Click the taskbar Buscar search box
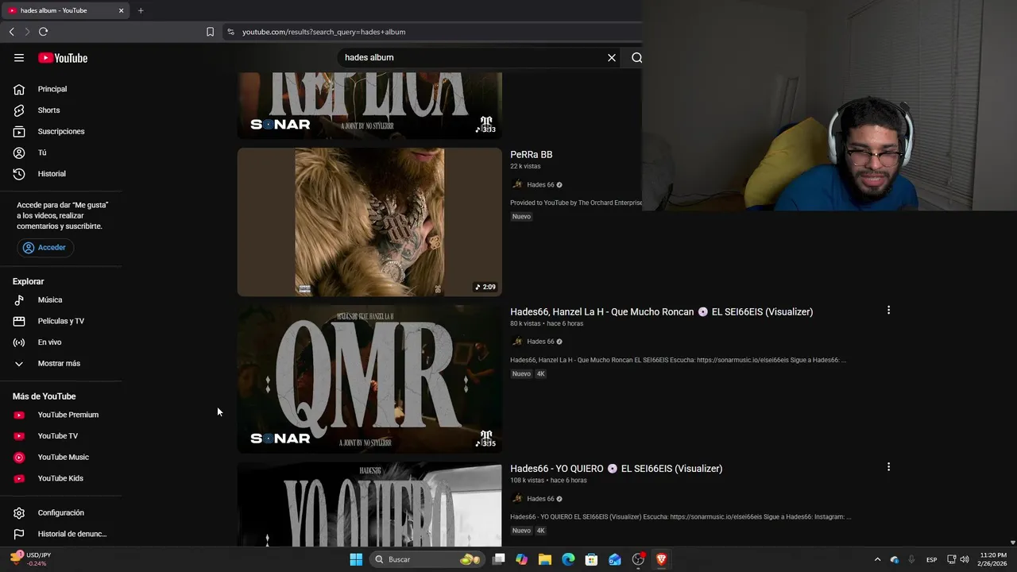This screenshot has width=1017, height=572. tap(427, 559)
